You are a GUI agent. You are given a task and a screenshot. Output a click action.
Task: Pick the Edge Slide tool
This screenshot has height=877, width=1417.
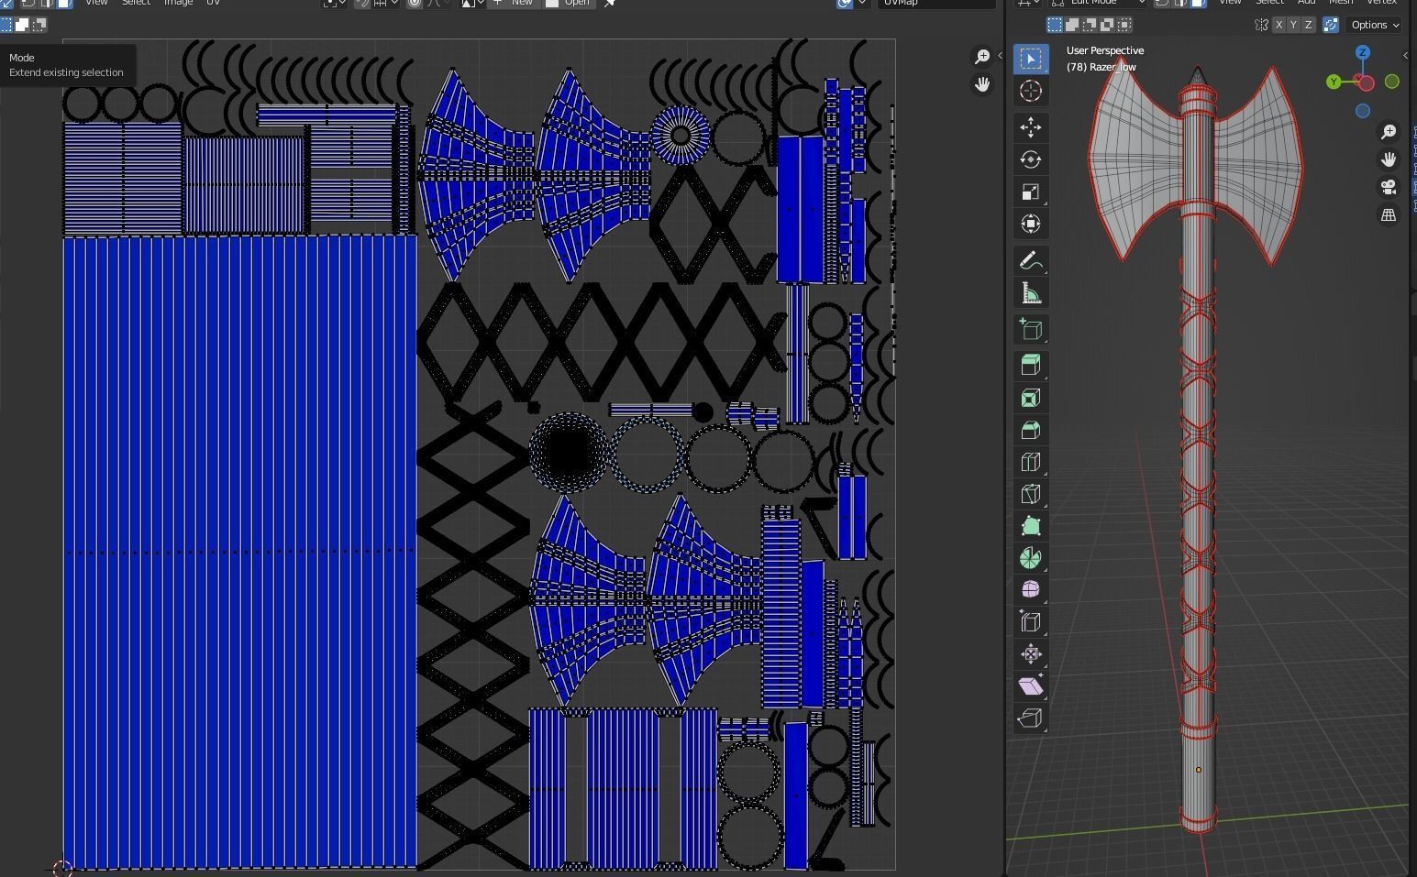[1031, 621]
